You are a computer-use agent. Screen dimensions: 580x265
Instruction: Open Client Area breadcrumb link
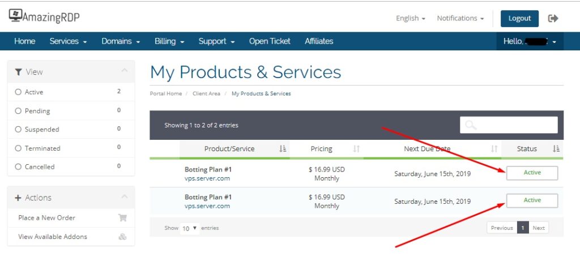pyautogui.click(x=206, y=94)
